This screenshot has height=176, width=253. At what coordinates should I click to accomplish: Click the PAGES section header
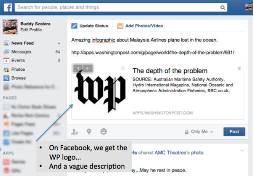pos(10,98)
